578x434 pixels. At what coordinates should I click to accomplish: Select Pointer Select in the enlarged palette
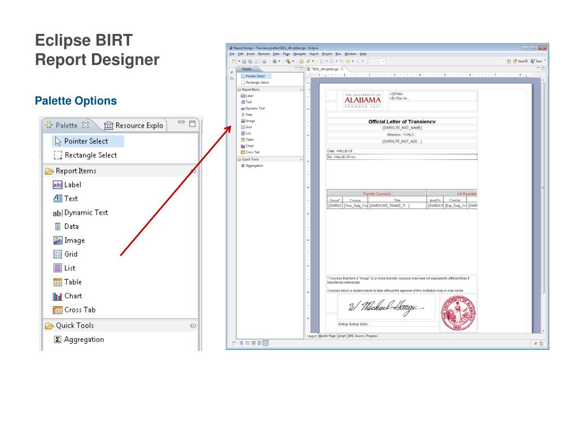(87, 141)
